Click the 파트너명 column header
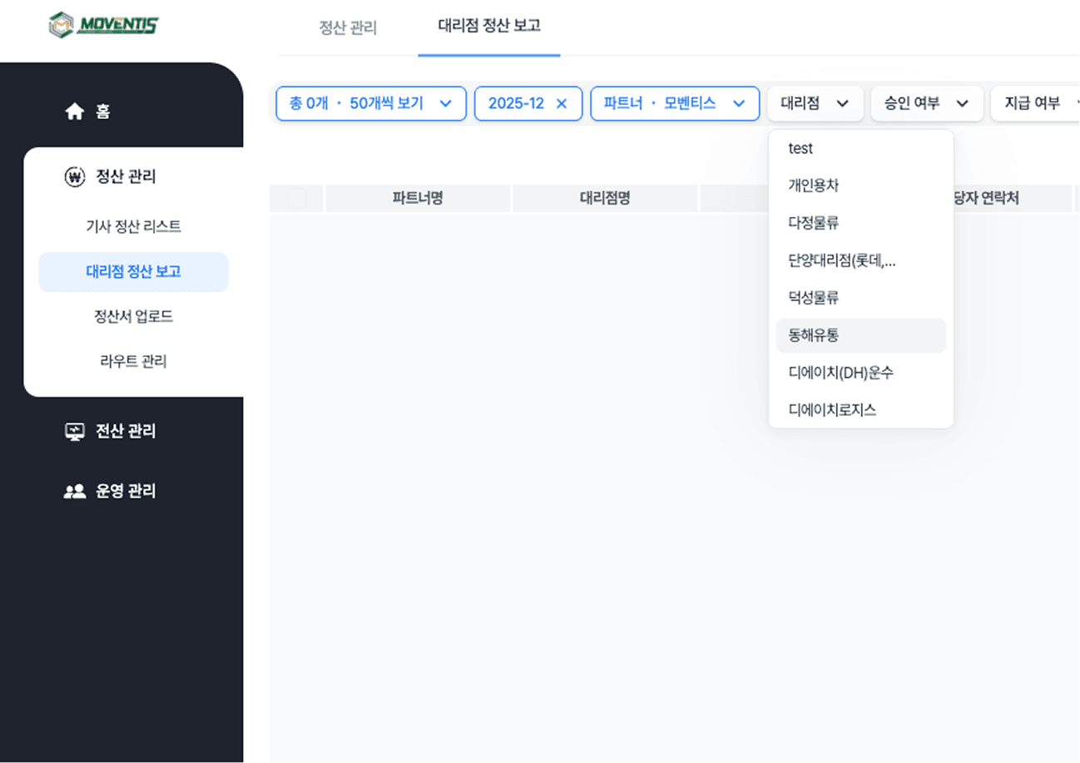Screen dimensions: 1080x763 [418, 198]
